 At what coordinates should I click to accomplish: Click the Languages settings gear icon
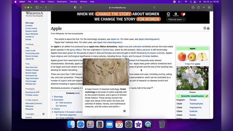click(x=43, y=114)
